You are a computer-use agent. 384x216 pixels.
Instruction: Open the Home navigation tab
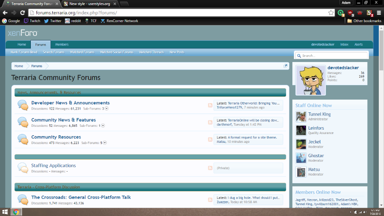click(x=22, y=44)
